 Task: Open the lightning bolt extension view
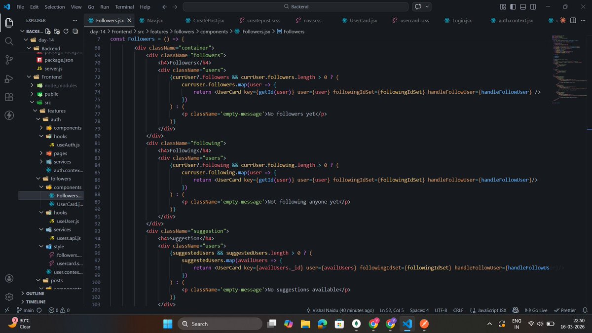9,115
